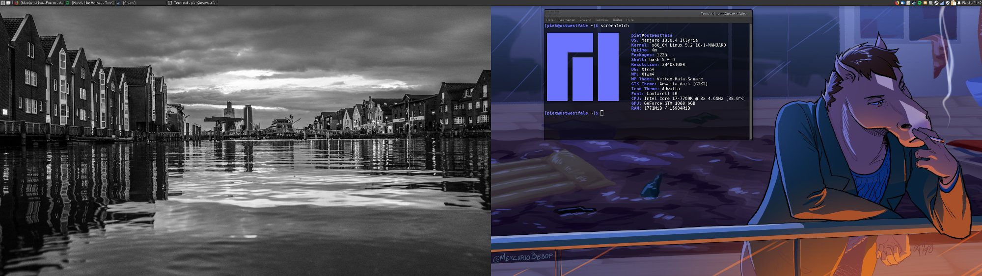Screen dimensions: 982x276
Task: Open the Bearbeiten menu in Terminal
Action: 567,20
